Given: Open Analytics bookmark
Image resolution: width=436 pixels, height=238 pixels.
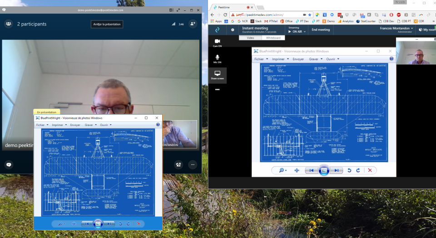Looking at the screenshot, I should tap(346, 21).
